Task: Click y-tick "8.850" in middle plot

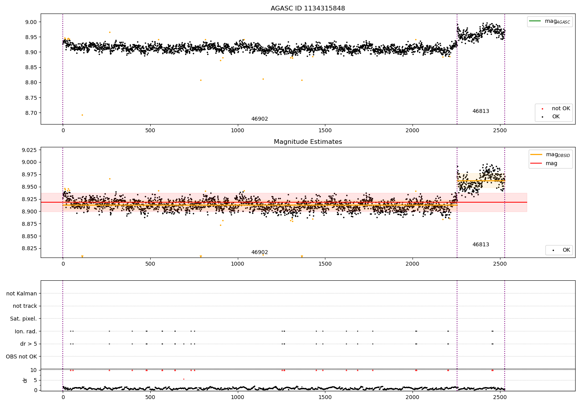Action: (x=29, y=236)
